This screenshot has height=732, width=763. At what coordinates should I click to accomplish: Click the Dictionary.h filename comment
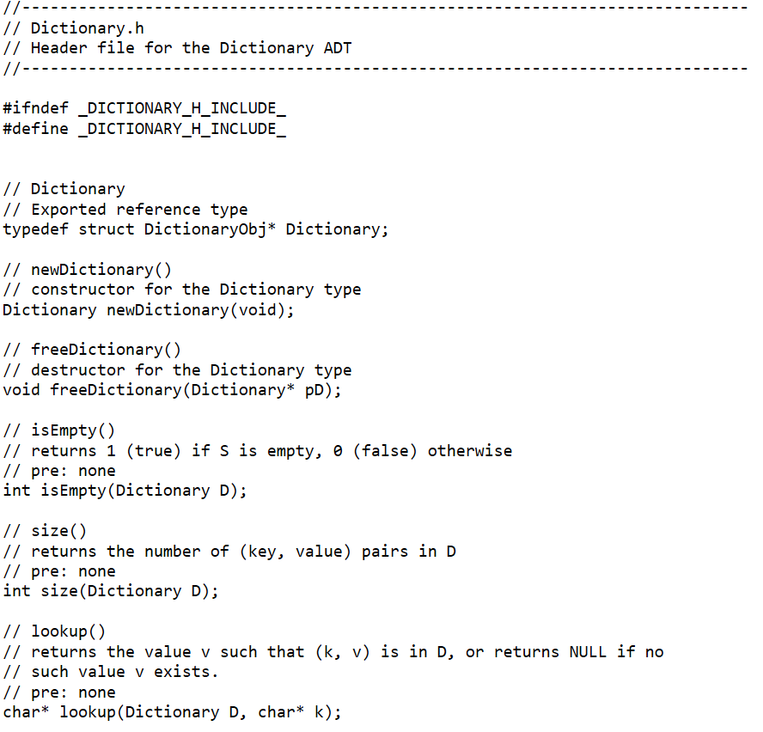(x=74, y=28)
